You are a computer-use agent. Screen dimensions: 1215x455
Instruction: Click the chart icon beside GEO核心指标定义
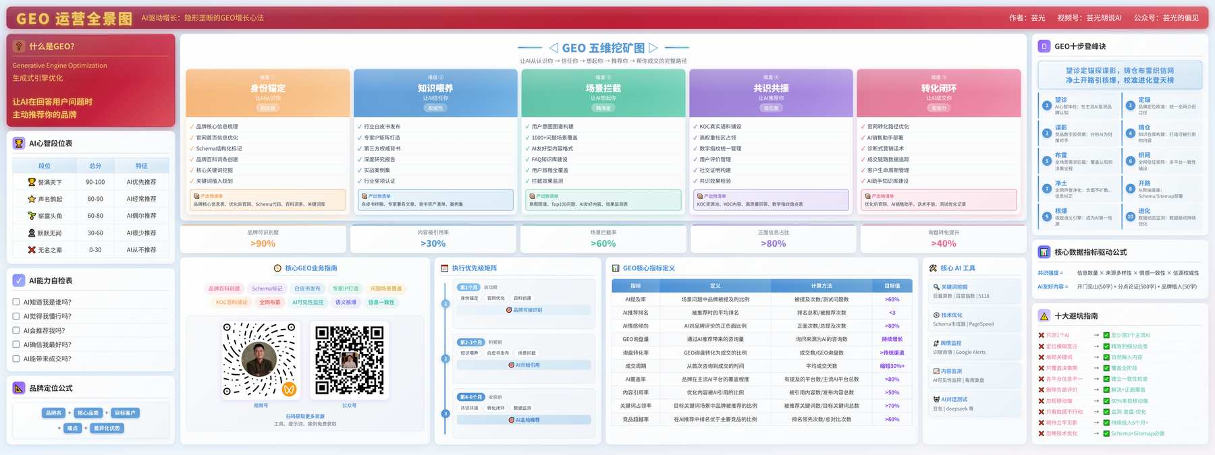(616, 268)
